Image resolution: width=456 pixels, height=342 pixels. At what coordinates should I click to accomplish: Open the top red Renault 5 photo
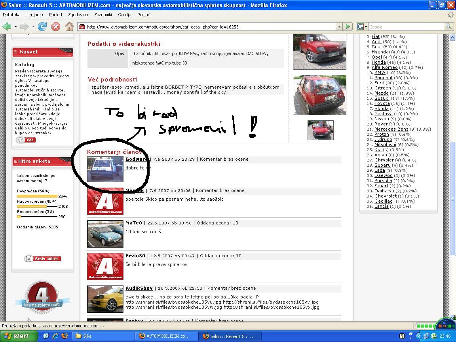pyautogui.click(x=319, y=51)
